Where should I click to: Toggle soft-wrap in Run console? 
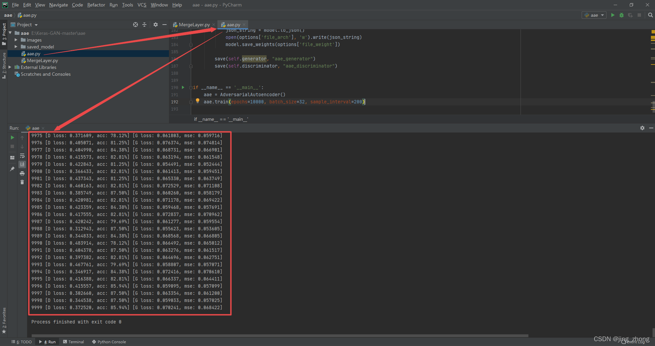[x=22, y=156]
